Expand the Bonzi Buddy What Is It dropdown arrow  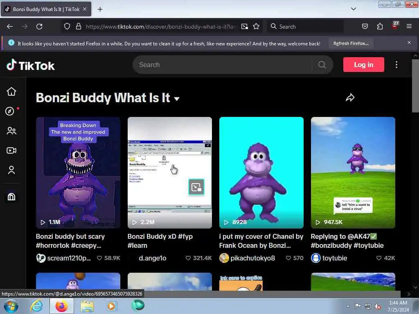177,99
